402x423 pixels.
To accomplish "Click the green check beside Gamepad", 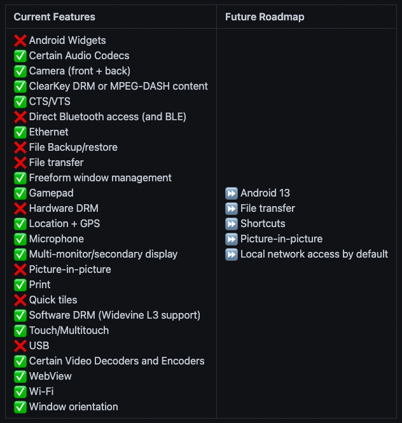I will point(20,193).
